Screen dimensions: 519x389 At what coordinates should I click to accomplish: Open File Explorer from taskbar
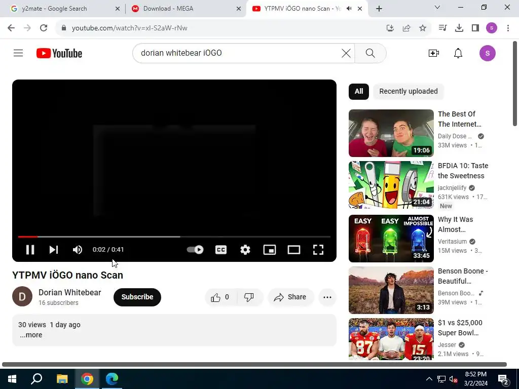pyautogui.click(x=62, y=379)
